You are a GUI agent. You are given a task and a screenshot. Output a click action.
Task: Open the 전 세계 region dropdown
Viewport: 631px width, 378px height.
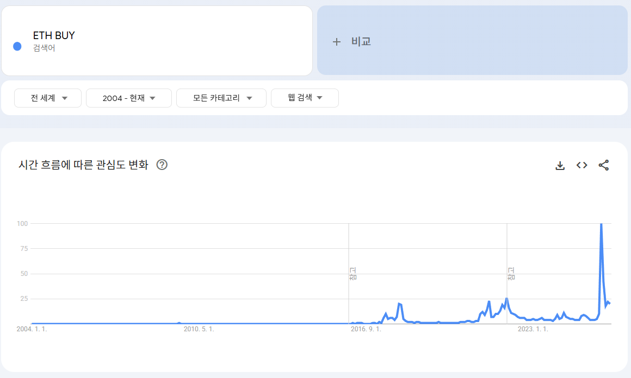click(x=48, y=98)
